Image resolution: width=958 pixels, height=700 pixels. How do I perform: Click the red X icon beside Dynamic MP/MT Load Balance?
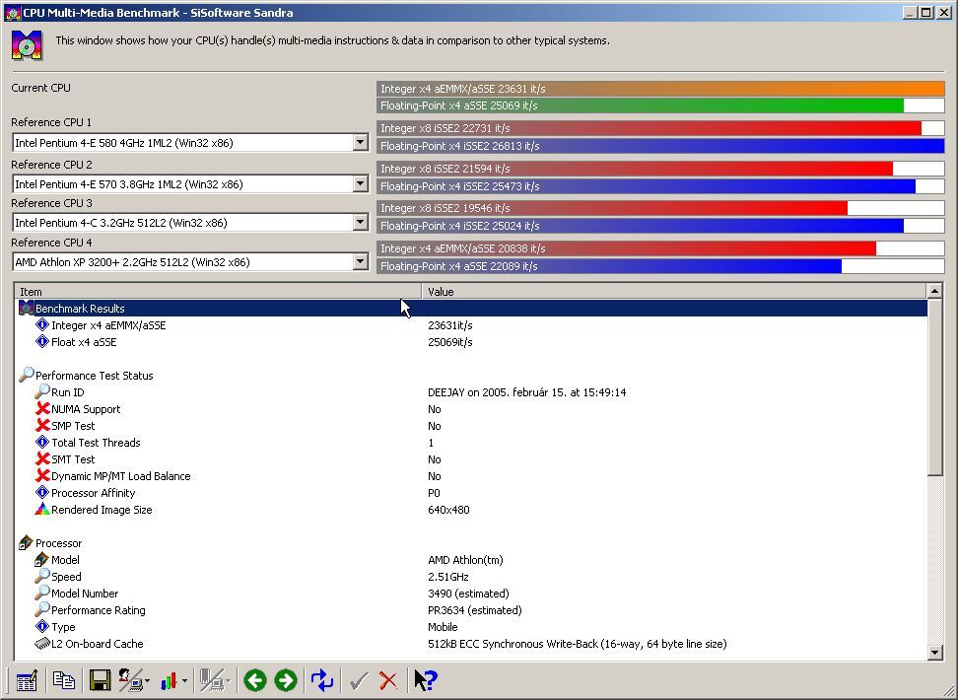42,475
